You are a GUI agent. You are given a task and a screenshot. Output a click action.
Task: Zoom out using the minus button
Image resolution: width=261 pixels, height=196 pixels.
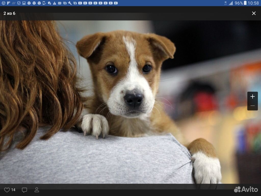(252, 106)
